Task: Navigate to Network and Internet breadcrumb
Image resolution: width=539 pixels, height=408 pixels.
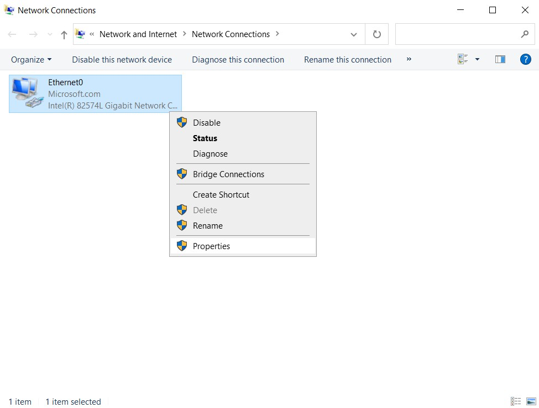Action: pyautogui.click(x=138, y=34)
